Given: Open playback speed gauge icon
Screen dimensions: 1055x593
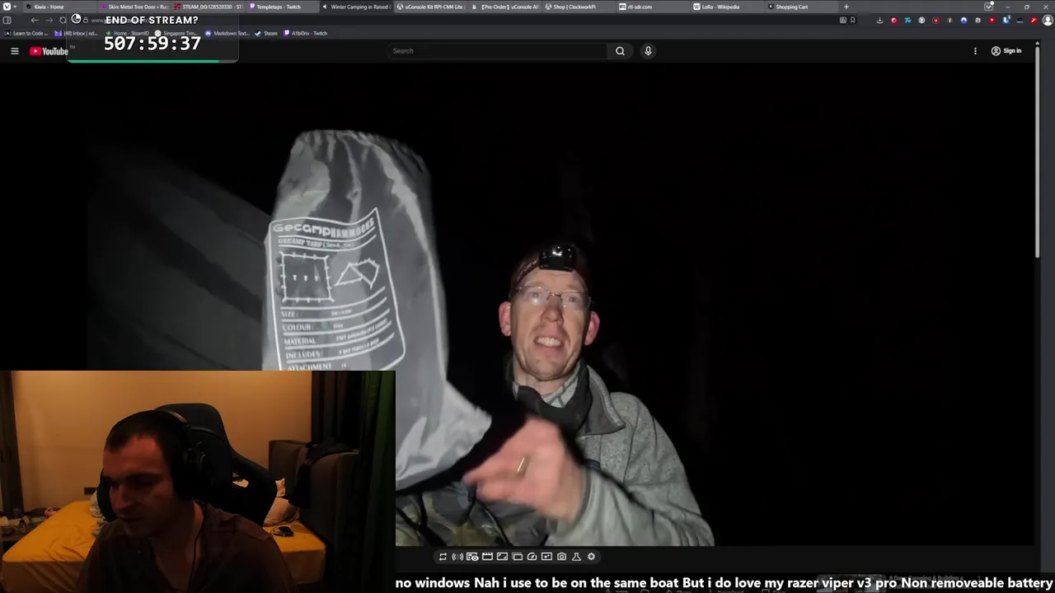Looking at the screenshot, I should pyautogui.click(x=532, y=557).
